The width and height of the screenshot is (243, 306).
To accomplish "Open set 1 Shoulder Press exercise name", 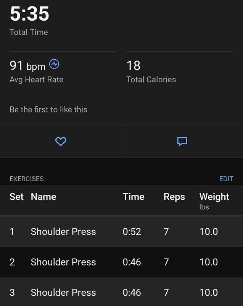I will 63,231.
